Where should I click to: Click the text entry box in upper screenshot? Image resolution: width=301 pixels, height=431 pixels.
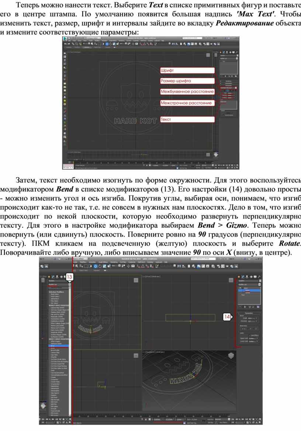pyautogui.click(x=229, y=105)
